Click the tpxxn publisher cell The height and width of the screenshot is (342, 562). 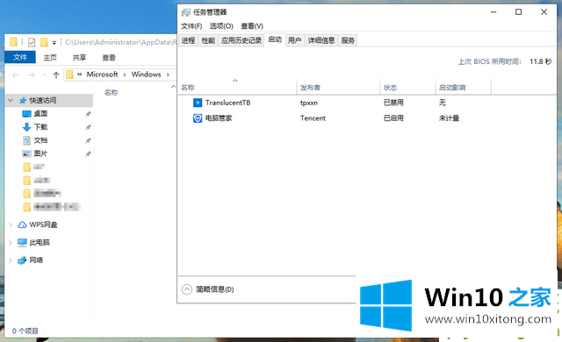tap(309, 103)
